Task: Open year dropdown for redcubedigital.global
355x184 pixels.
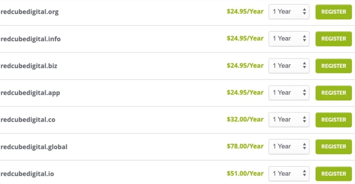Action: (289, 147)
